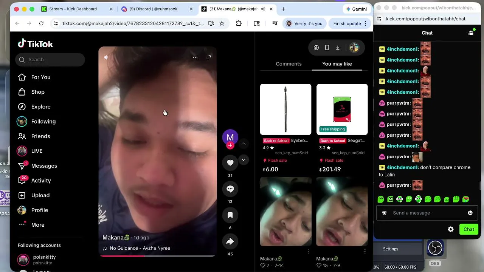Image resolution: width=484 pixels, height=272 pixels.
Task: Open the No Guidance - Ayzha Nyree sound link
Action: coord(137,248)
